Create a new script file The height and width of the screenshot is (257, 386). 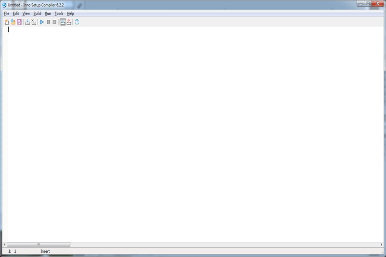[x=7, y=22]
